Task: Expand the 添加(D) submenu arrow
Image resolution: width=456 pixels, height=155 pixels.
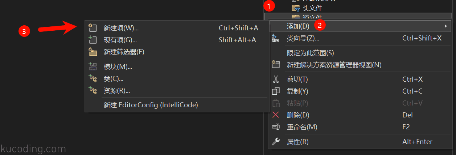Action: pyautogui.click(x=445, y=26)
